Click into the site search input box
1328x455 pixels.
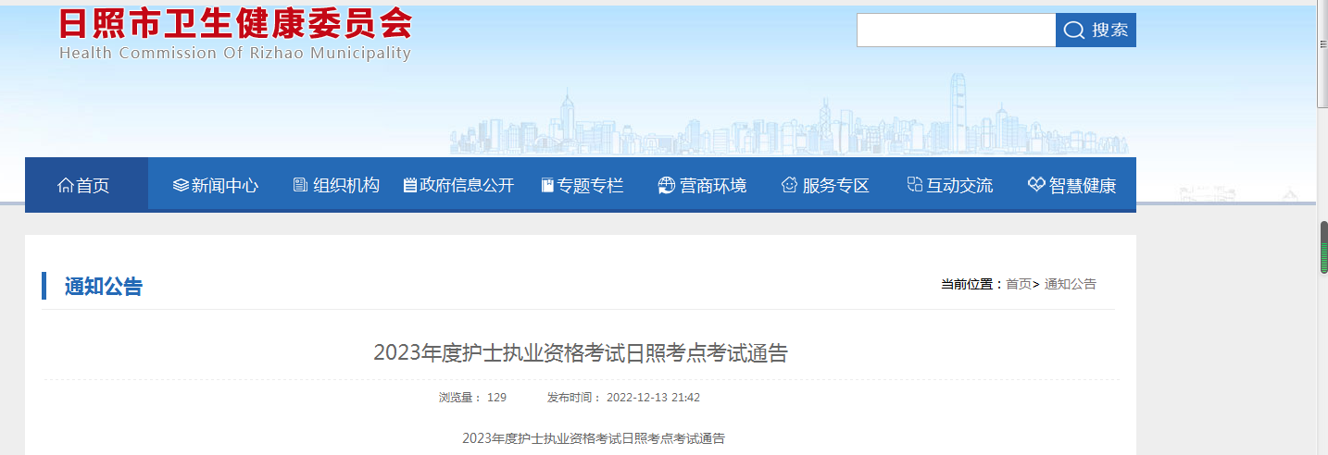[956, 31]
